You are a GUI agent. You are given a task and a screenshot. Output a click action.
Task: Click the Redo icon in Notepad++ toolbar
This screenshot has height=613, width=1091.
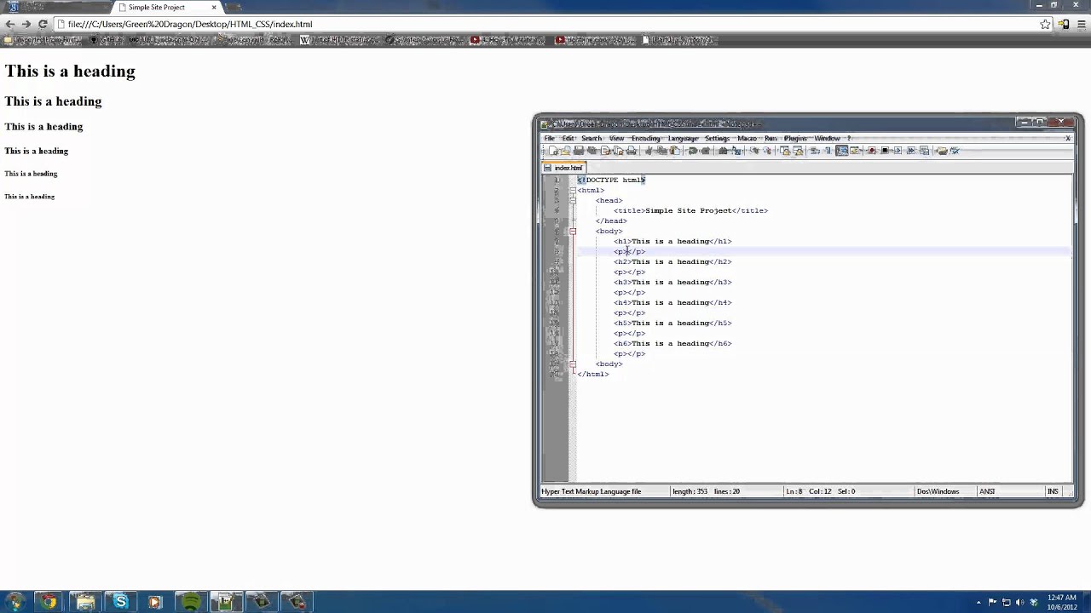click(705, 151)
